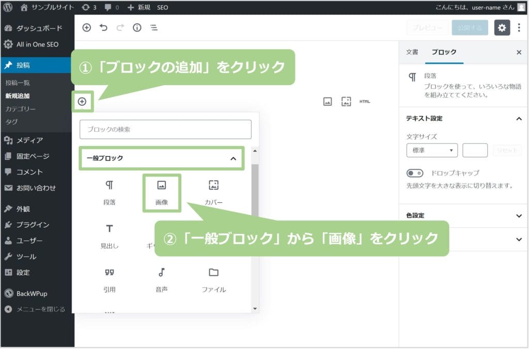This screenshot has height=349, width=529.
Task: Select the 画像 image block
Action: (x=161, y=192)
